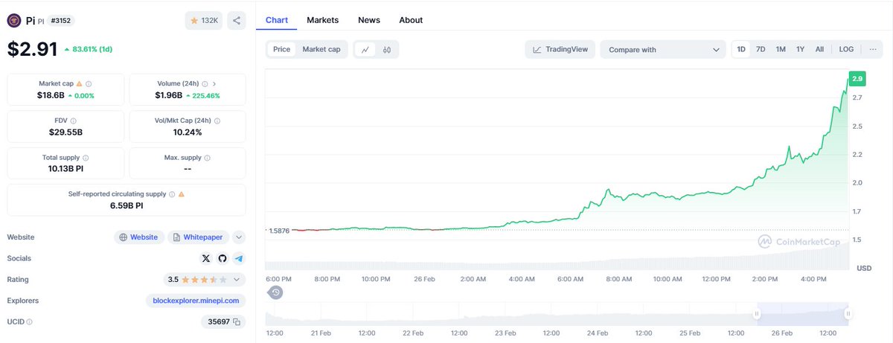Open the Chart tab

click(277, 20)
